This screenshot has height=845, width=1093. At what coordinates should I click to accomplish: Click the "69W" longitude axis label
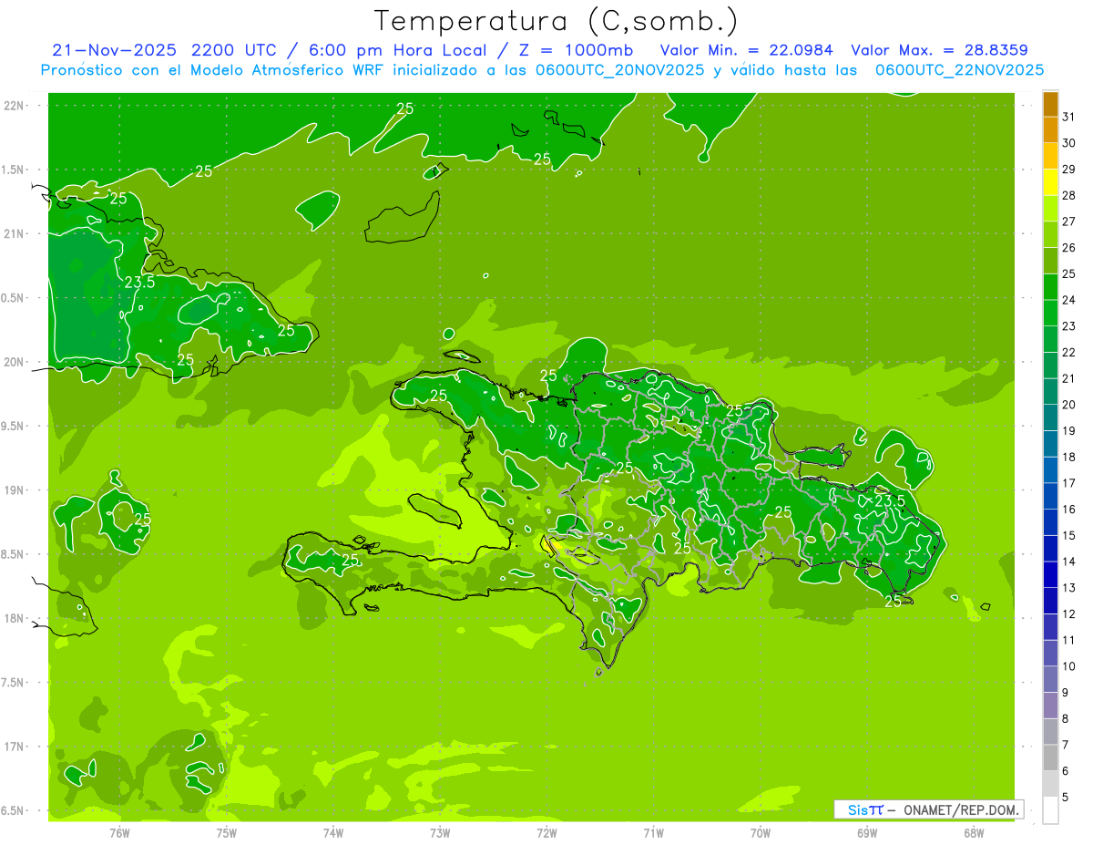click(x=867, y=832)
